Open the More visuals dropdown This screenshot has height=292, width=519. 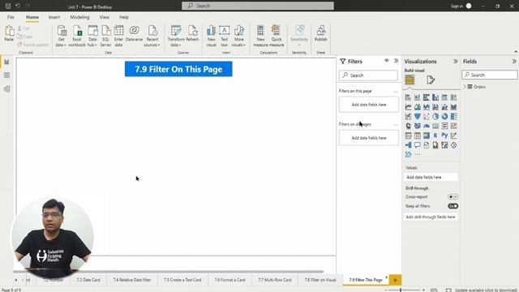click(x=238, y=36)
